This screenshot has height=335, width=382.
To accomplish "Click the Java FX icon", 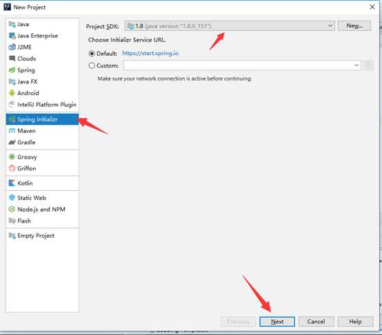I will tap(12, 81).
